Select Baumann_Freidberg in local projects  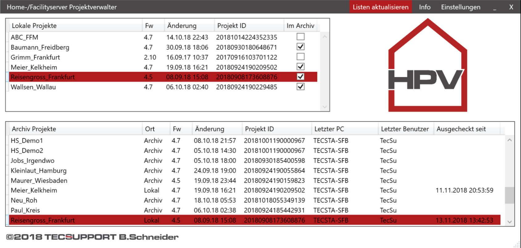[x=40, y=47]
